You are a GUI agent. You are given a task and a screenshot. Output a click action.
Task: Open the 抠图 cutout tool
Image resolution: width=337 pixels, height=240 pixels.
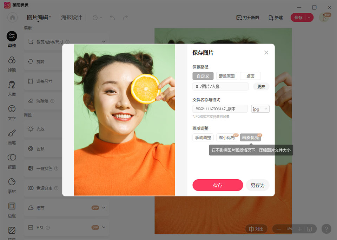(x=12, y=161)
